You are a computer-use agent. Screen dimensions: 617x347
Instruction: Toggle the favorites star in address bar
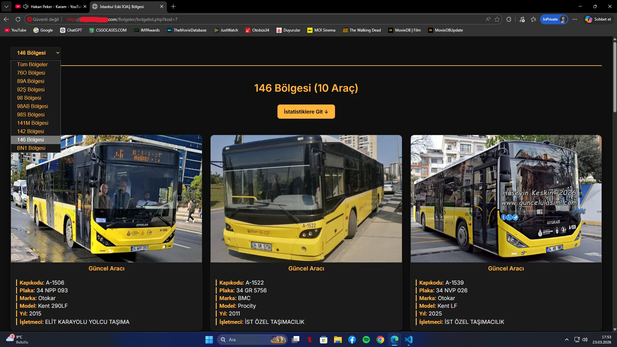(x=497, y=19)
